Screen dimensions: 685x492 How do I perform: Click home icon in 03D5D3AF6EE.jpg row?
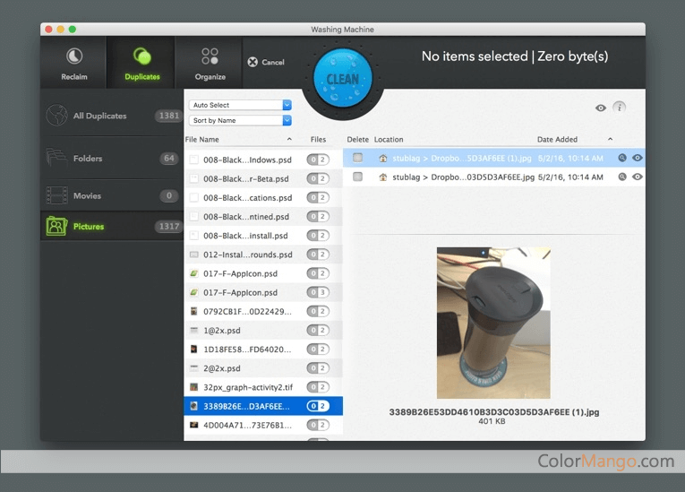tap(383, 177)
